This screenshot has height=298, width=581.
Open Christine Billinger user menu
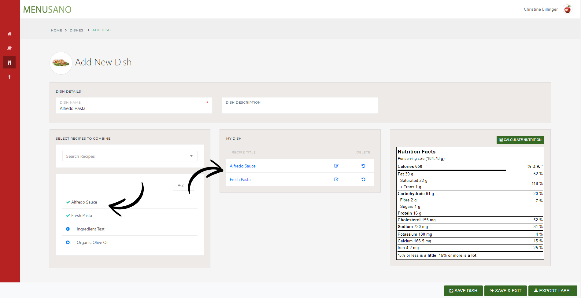(541, 9)
